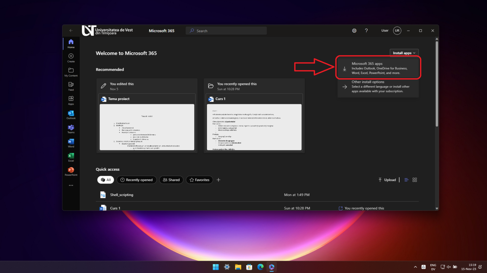Click the Upload button
This screenshot has width=487, height=273.
(387, 180)
